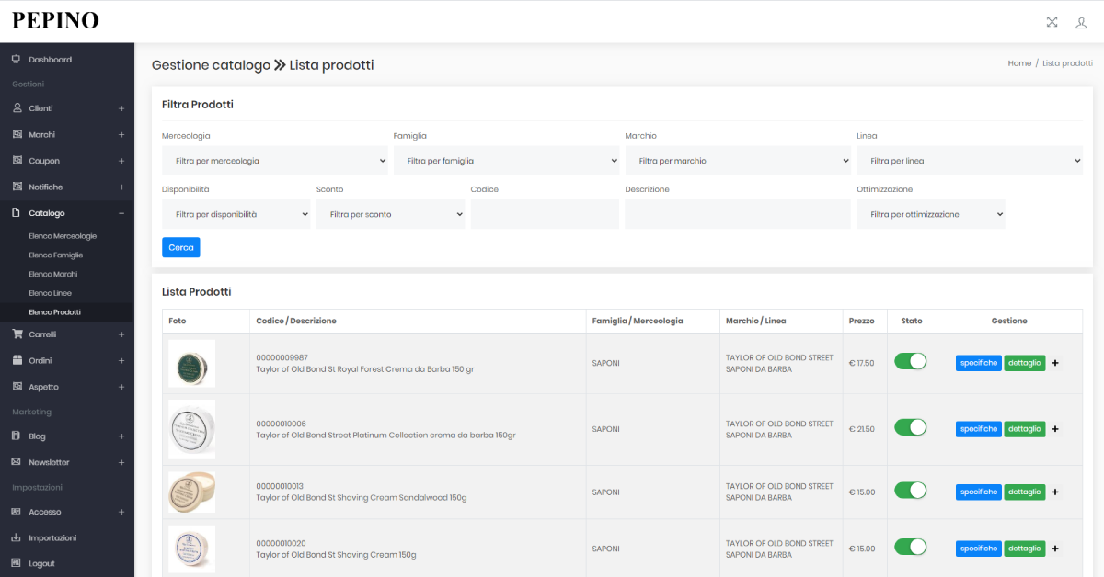Expand the Filtra per disponibilità dropdown
The height and width of the screenshot is (577, 1104).
point(236,214)
